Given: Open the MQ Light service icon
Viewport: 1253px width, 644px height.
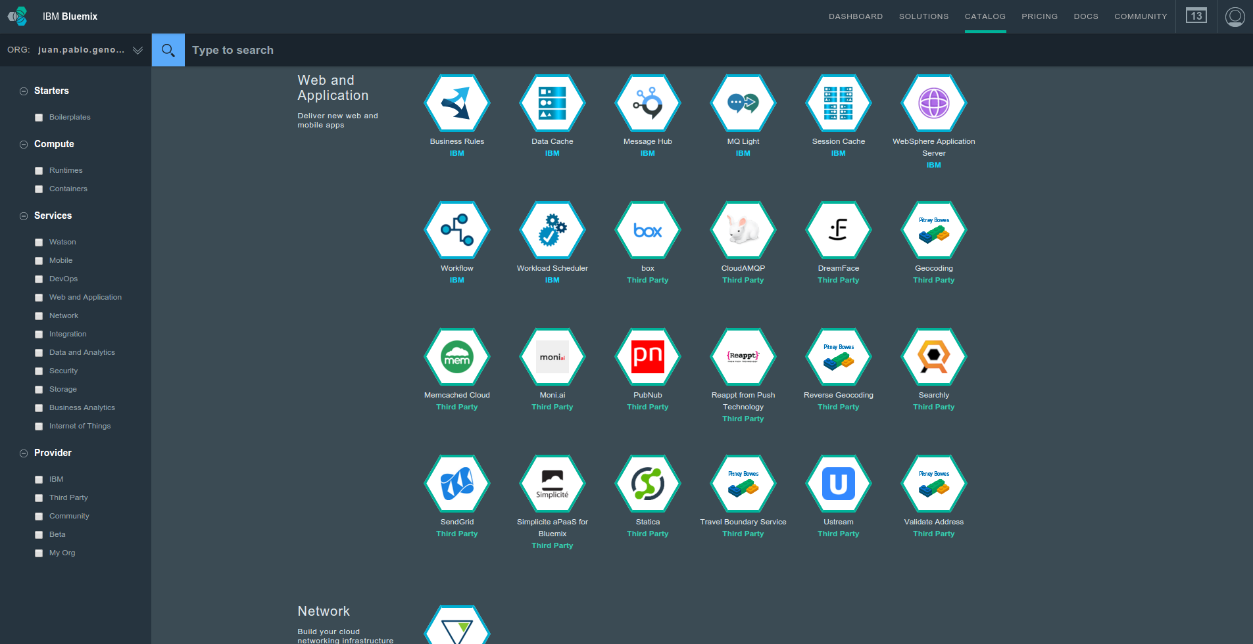Looking at the screenshot, I should 743,103.
